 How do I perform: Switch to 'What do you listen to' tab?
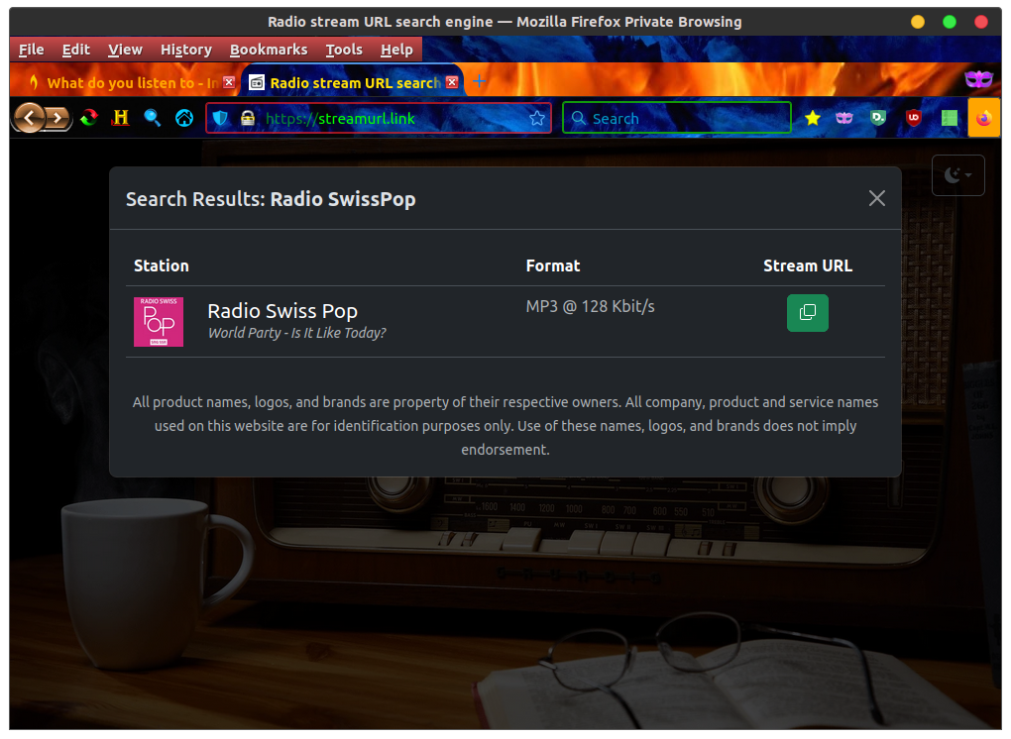(x=125, y=82)
